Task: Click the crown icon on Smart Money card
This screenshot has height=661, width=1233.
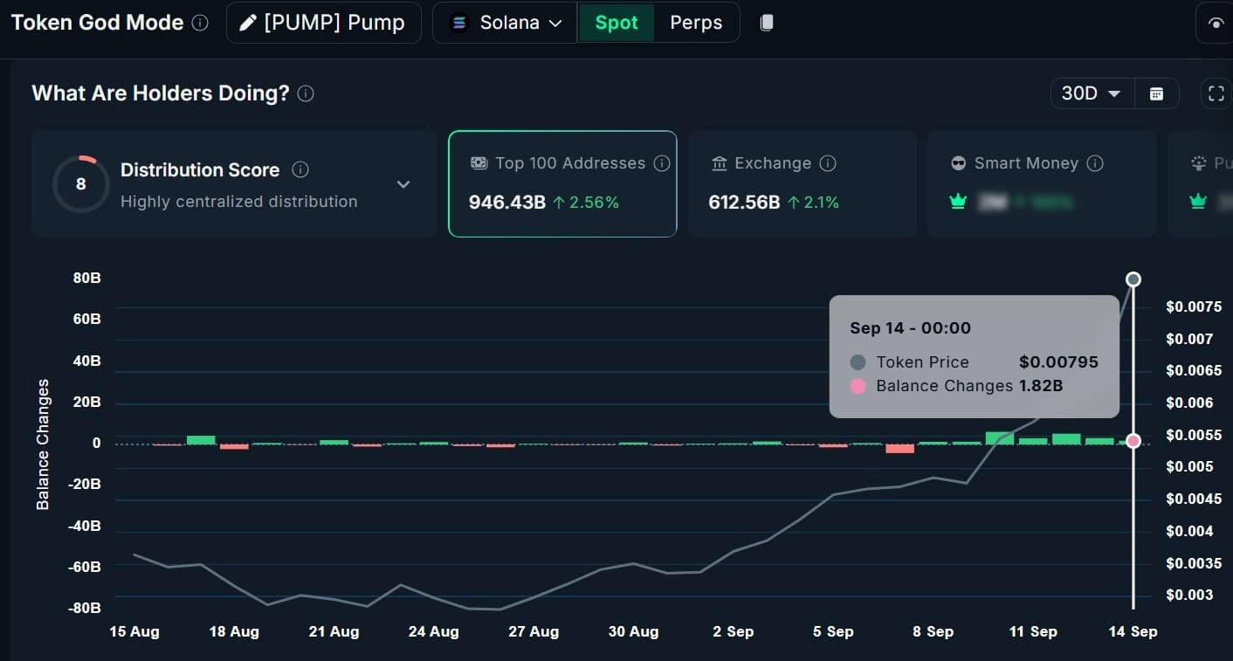Action: click(x=958, y=201)
